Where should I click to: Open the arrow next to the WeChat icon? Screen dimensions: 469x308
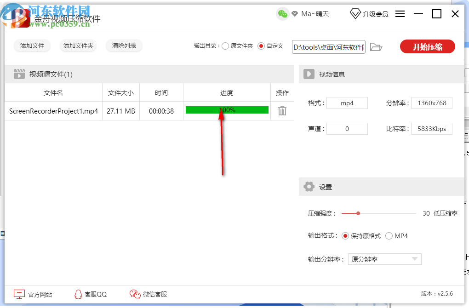pos(294,14)
